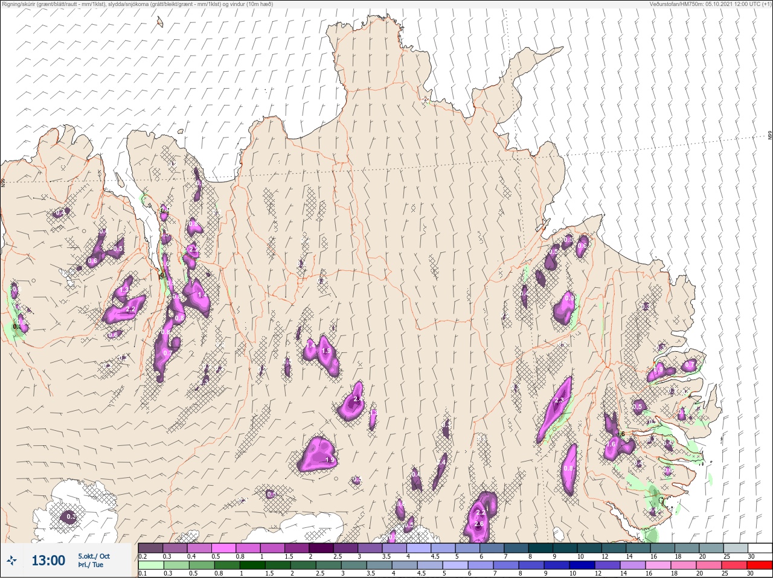
Task: Pick lower legend red swatch labeled 30
Action: [x=760, y=565]
